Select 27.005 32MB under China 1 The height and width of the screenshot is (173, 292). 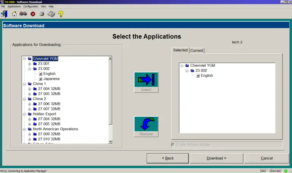click(x=49, y=94)
